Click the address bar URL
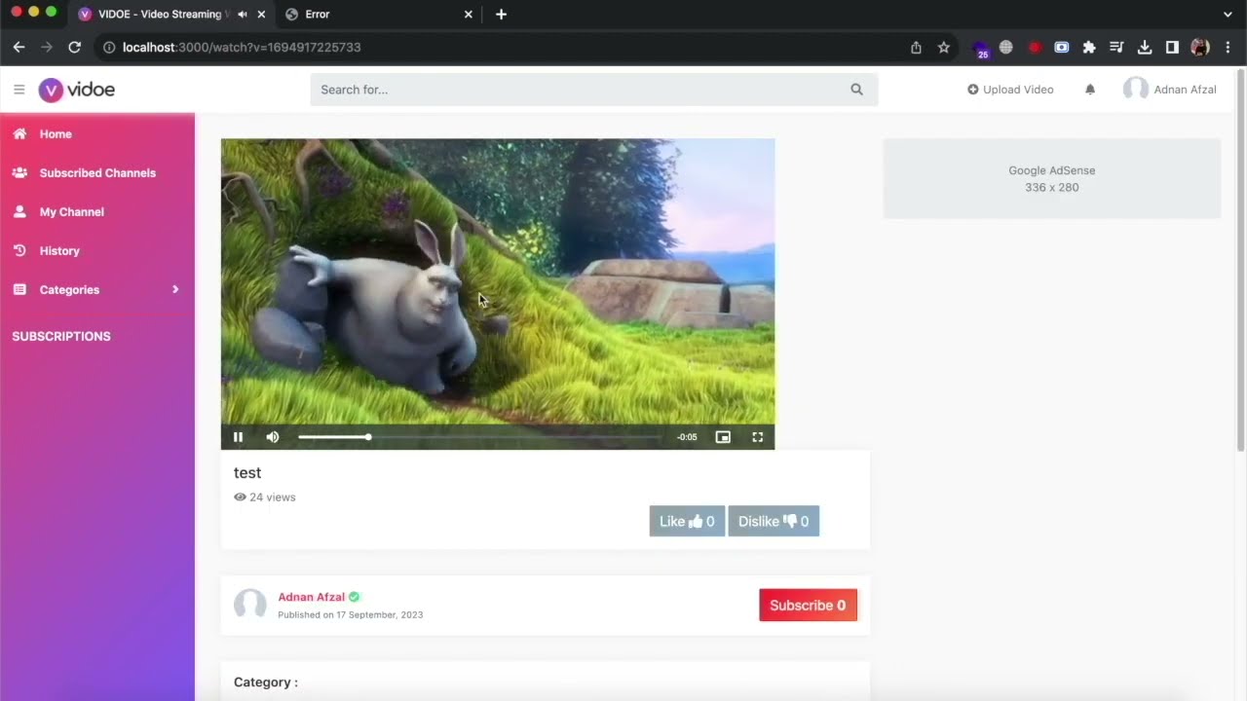 pyautogui.click(x=242, y=47)
